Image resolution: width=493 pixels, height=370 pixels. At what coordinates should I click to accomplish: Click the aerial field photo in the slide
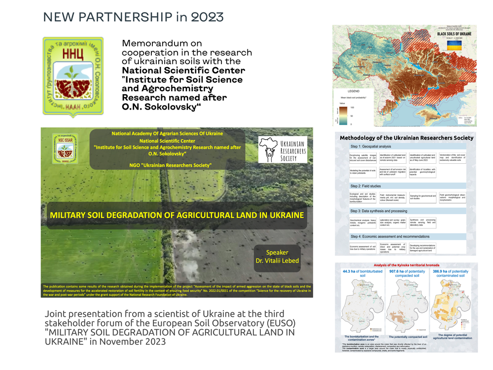click(x=176, y=212)
